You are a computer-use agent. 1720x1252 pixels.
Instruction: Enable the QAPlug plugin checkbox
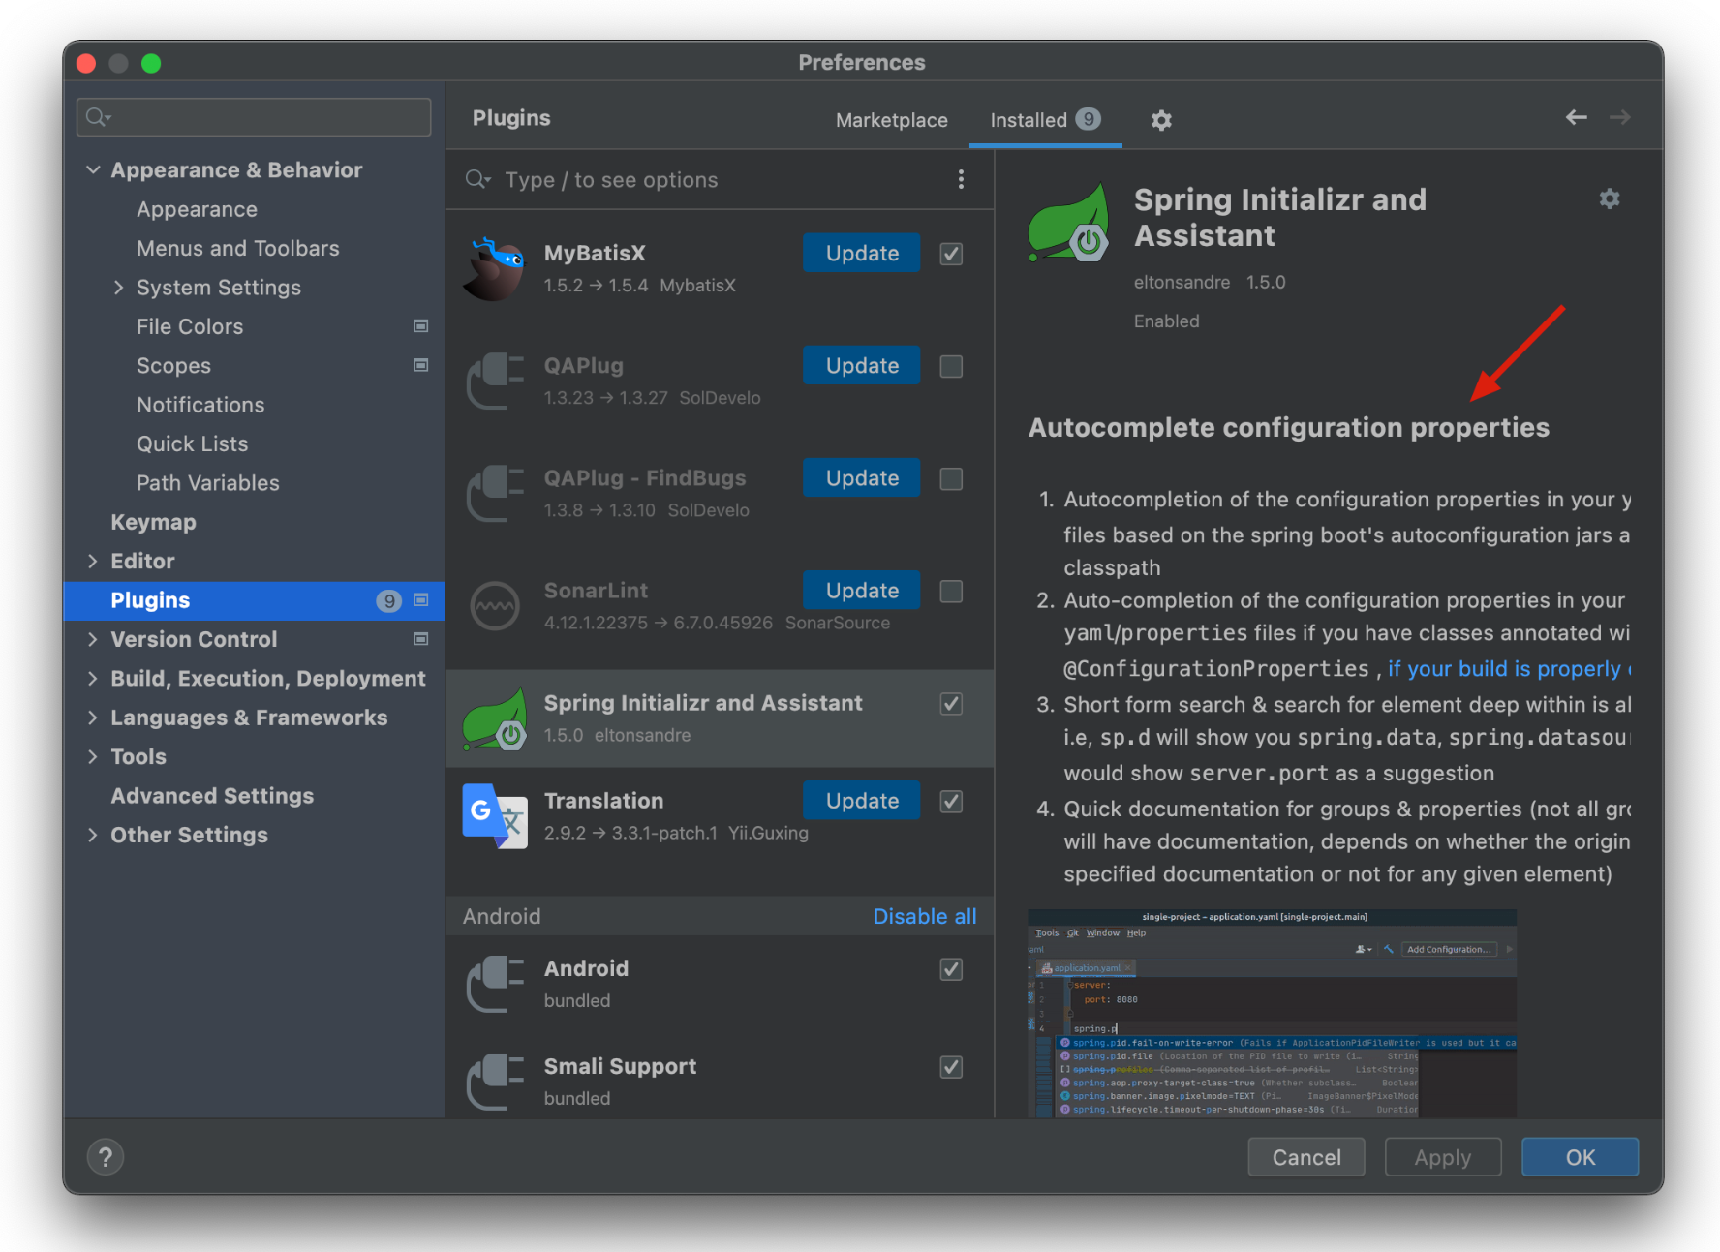pos(951,366)
